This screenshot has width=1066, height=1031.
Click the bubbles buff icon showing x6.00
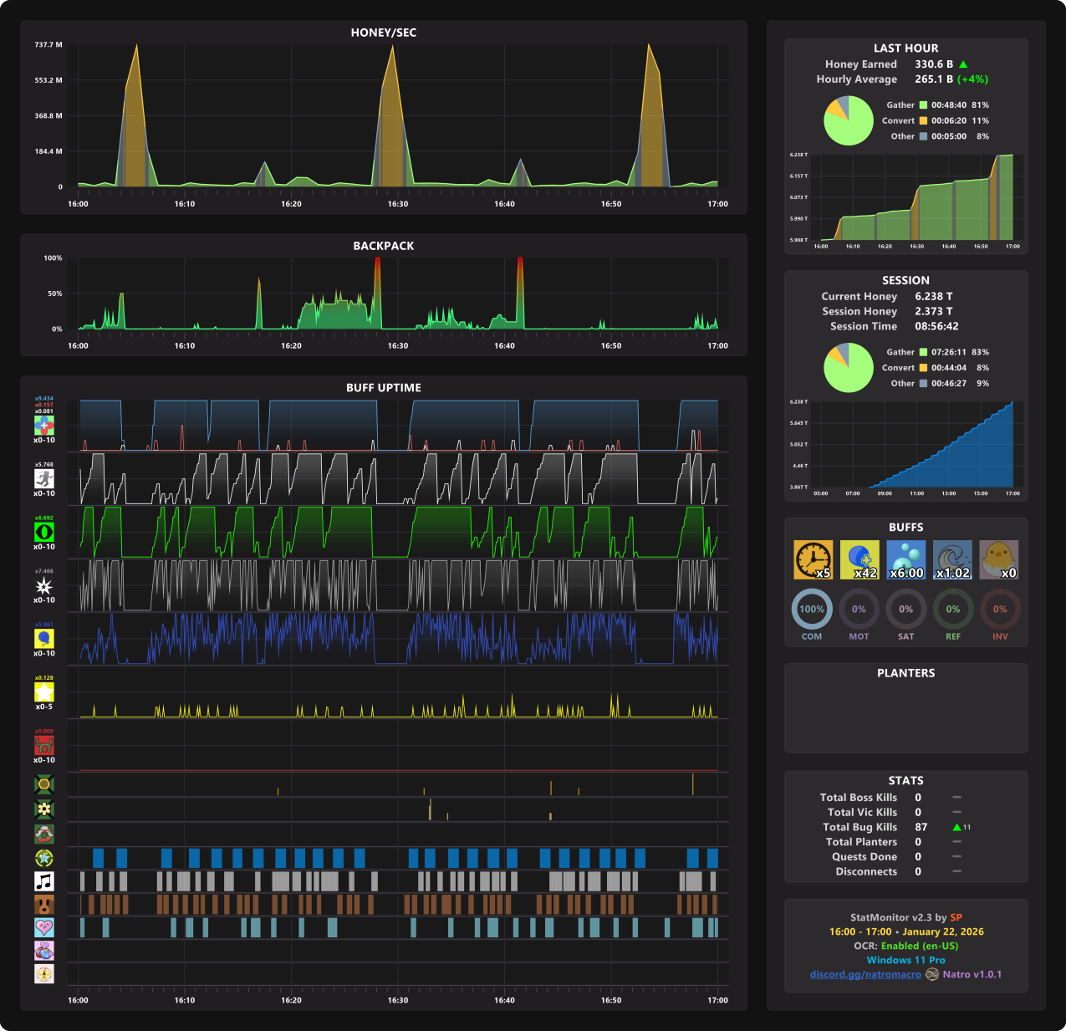coord(906,560)
